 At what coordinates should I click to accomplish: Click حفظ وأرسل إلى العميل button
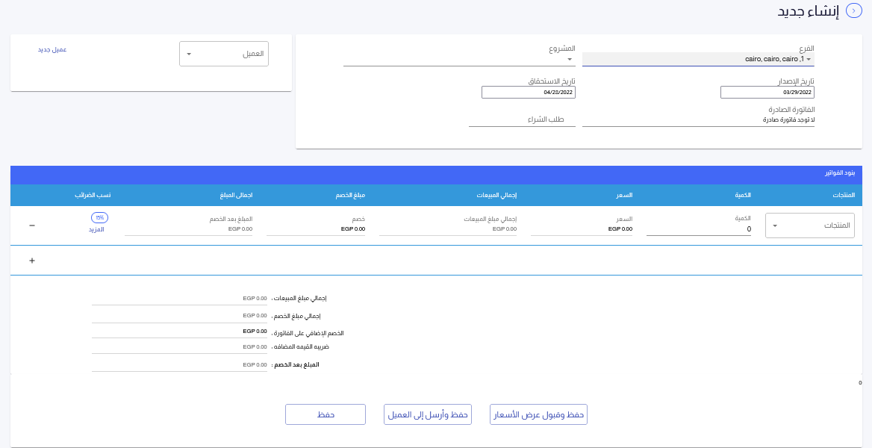(x=428, y=414)
